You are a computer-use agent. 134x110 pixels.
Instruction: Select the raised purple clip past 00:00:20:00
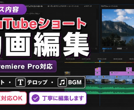pyautogui.click(x=129, y=69)
